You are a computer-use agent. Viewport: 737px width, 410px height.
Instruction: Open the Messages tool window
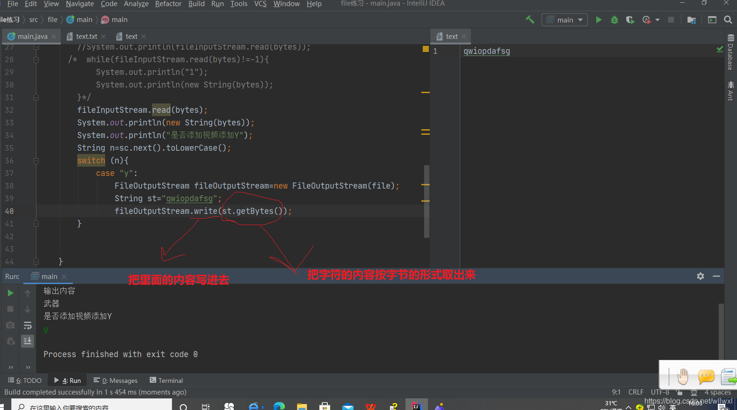(116, 381)
